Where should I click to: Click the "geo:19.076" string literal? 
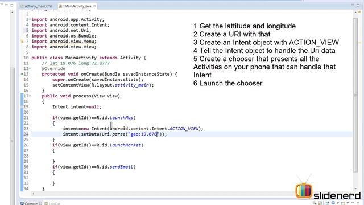click(144, 134)
